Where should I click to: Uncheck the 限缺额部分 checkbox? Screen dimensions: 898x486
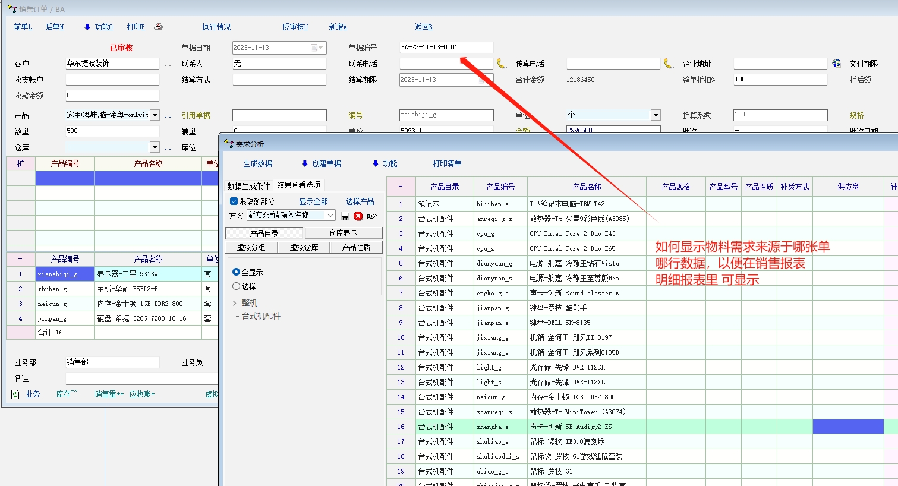coord(234,201)
